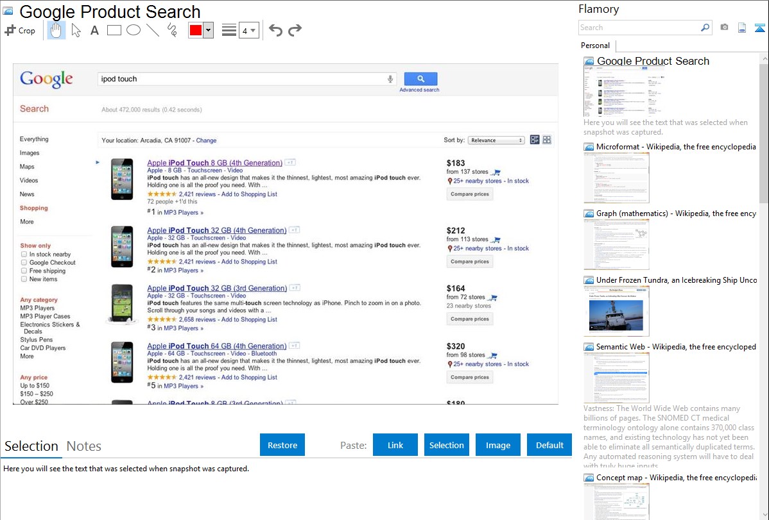The height and width of the screenshot is (520, 769).
Task: Open the Advanced search link
Action: 419,90
